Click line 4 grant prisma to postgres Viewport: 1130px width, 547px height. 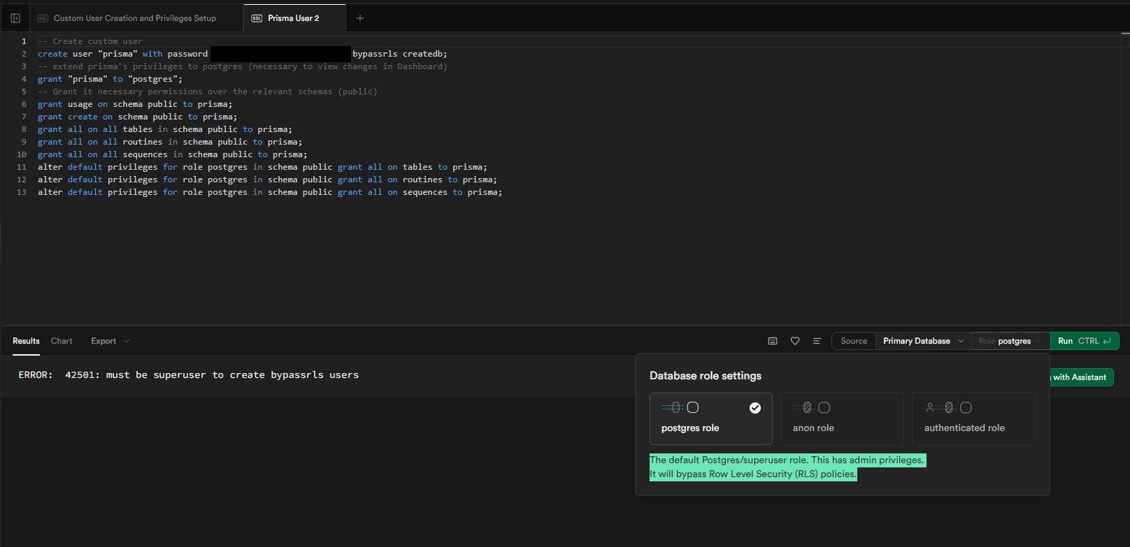coord(110,79)
